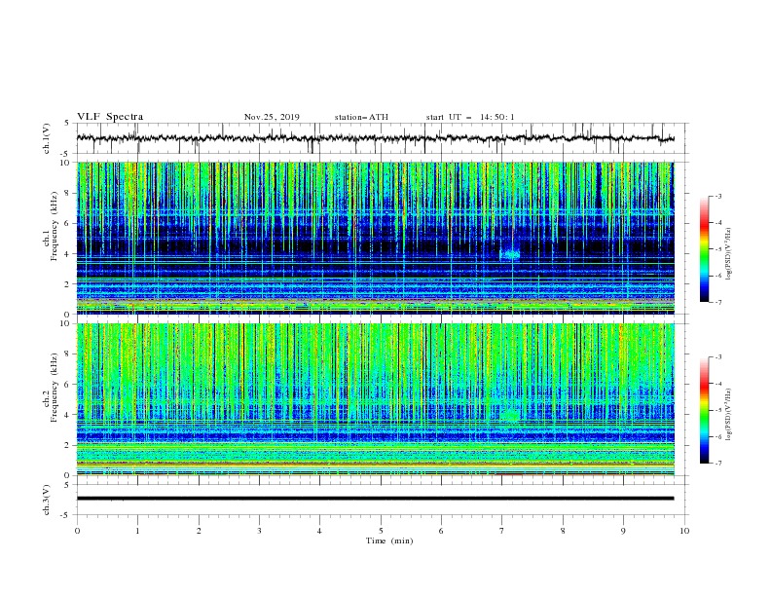The height and width of the screenshot is (596, 771).
Task: Click the time axis tick label "7"
Action: coord(502,531)
